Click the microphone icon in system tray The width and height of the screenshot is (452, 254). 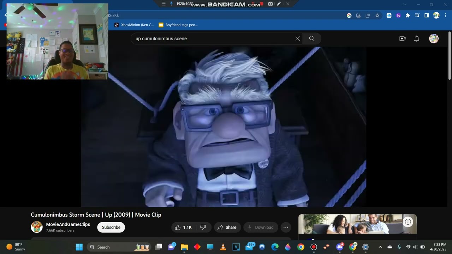click(x=399, y=247)
